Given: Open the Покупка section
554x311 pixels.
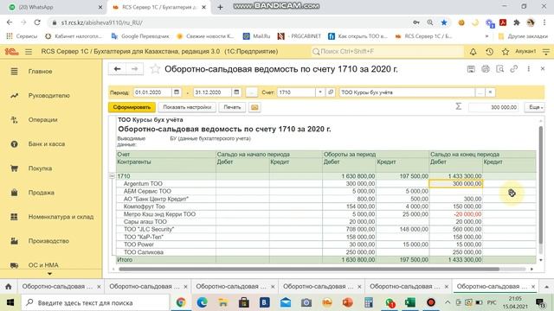Looking at the screenshot, I should [40, 168].
